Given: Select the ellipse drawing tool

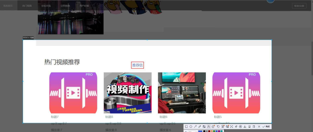Looking at the screenshot, I should coord(191,127).
